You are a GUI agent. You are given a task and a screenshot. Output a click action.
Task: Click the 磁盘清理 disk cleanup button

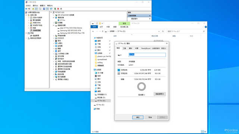159,94
